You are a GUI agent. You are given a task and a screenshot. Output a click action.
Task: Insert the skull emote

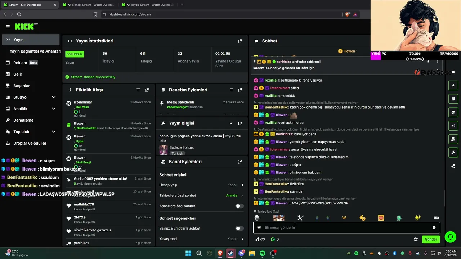tap(256, 218)
